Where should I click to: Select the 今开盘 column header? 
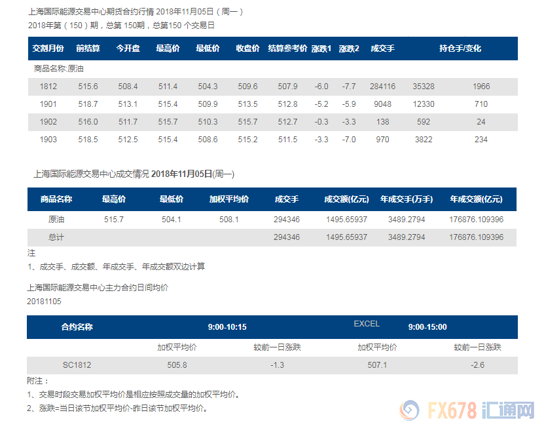(x=128, y=49)
